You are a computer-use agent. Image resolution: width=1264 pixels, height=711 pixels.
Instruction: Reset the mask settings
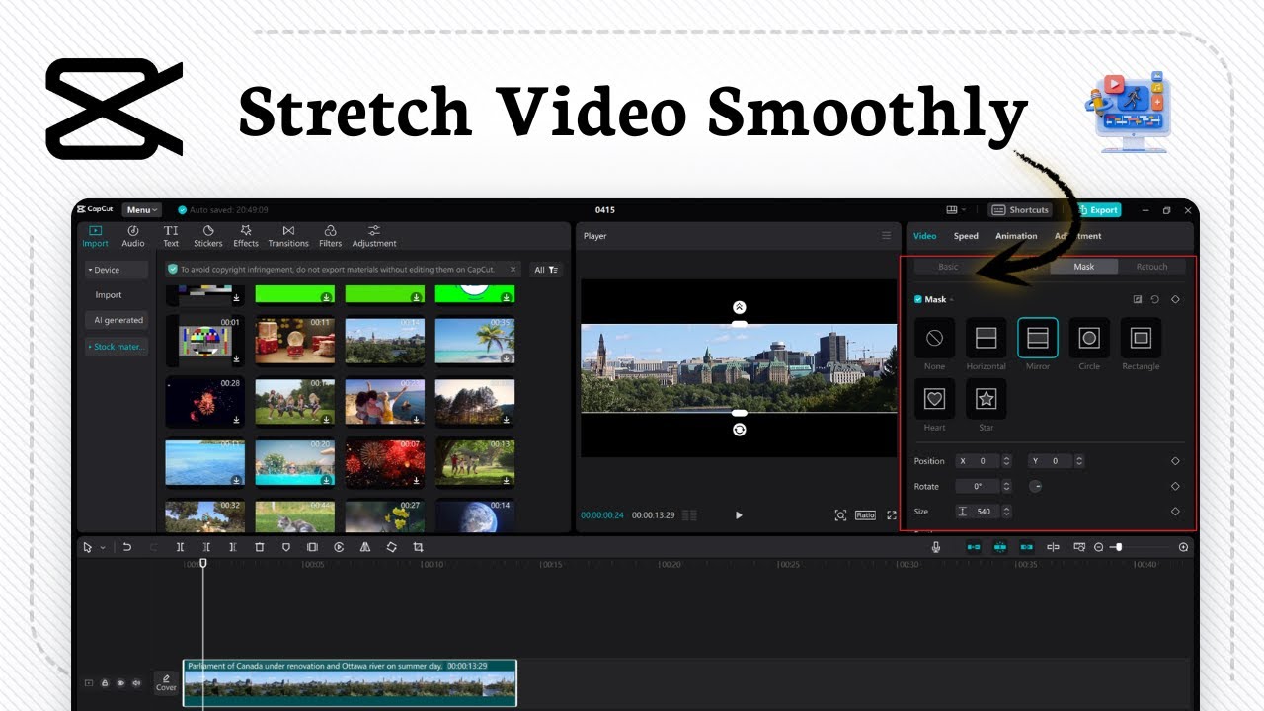(x=1155, y=299)
